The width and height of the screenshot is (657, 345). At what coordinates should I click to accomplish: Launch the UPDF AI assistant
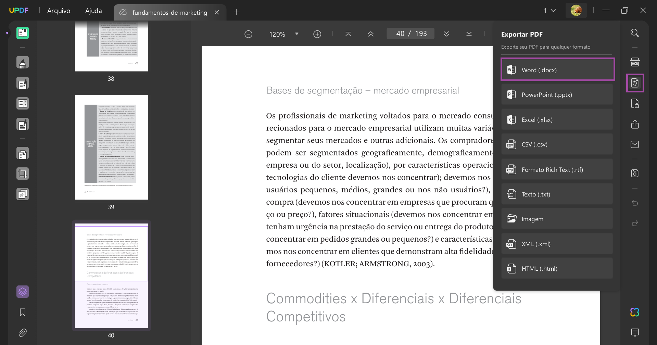(635, 312)
